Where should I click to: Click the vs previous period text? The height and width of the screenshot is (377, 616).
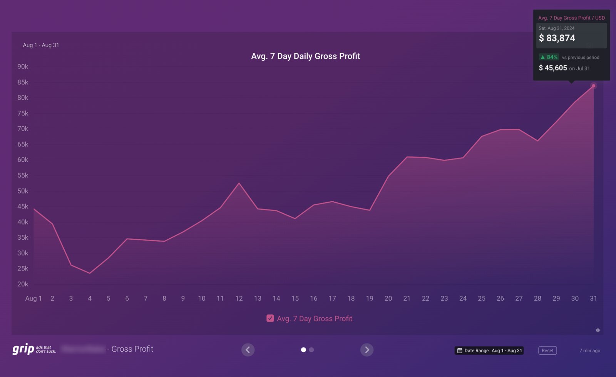pos(581,57)
